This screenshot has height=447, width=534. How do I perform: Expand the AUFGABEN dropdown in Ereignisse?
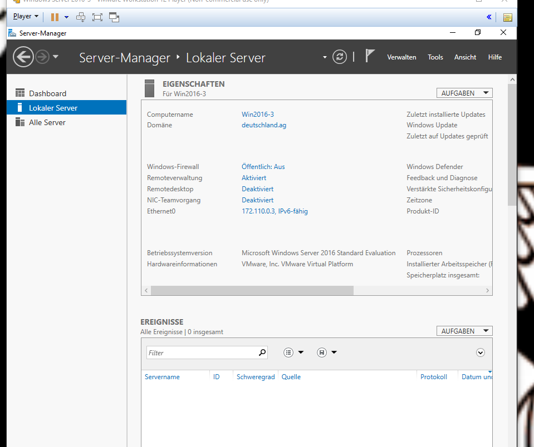point(464,331)
